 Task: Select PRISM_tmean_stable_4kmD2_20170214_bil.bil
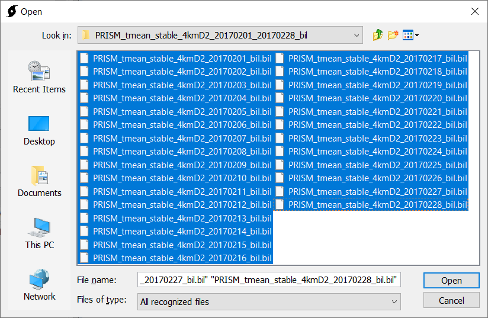(176, 231)
